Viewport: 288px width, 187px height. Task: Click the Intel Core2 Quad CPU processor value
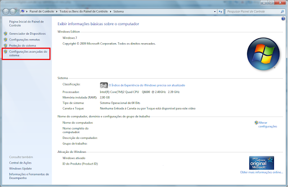pyautogui.click(x=139, y=92)
